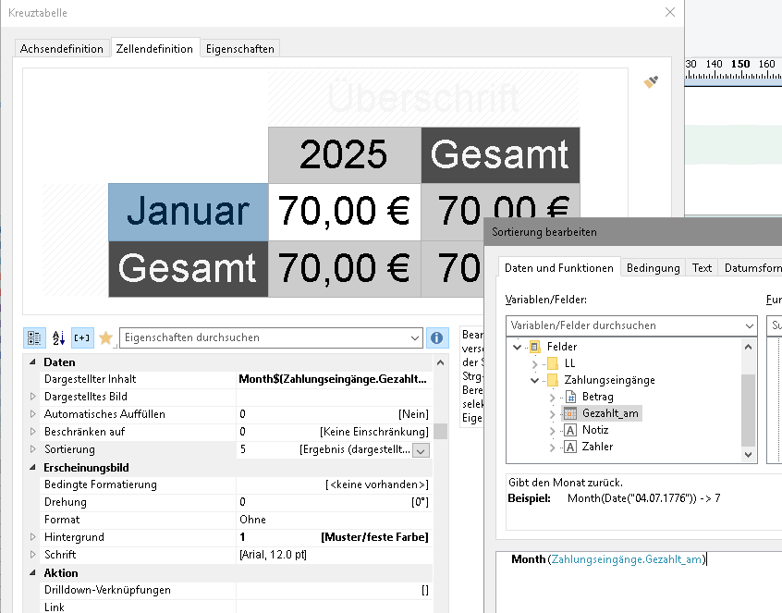Viewport: 782px width, 613px height.
Task: Open the Zellendefinition tab
Action: [154, 48]
